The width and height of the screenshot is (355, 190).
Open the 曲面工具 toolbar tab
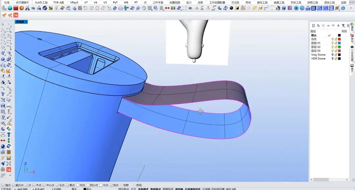279,2
